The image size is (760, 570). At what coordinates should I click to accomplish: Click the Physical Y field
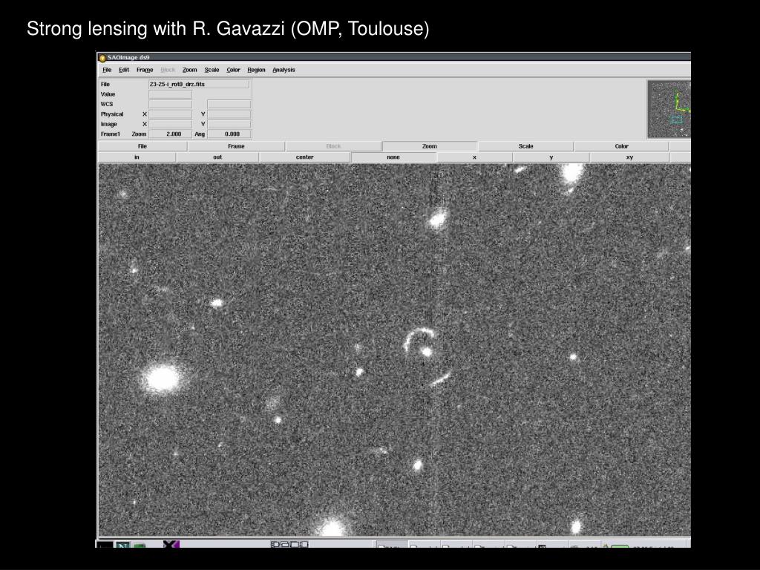coord(229,114)
